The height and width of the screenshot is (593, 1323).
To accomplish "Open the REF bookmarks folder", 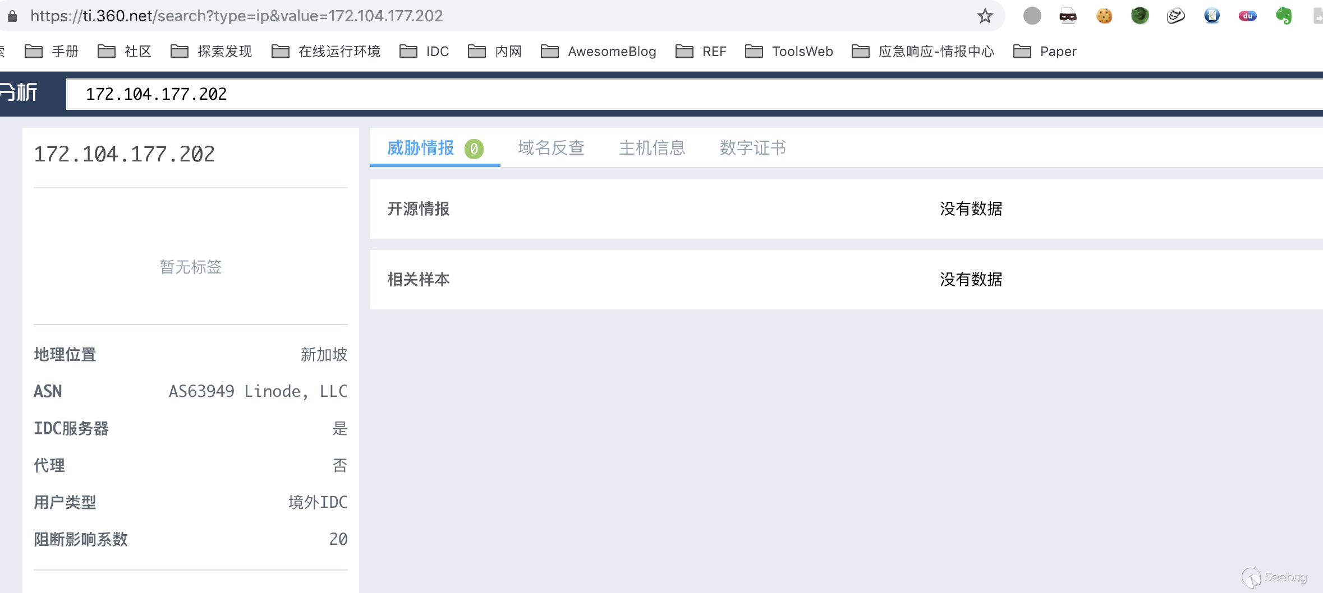I will click(701, 52).
